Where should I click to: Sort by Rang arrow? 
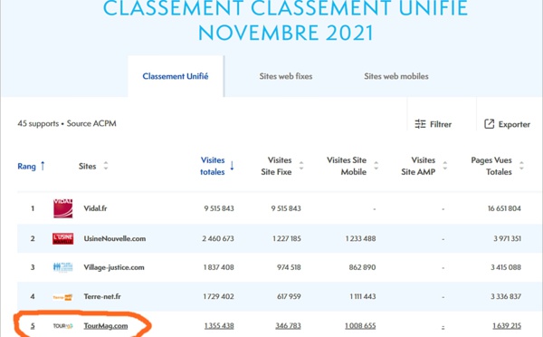43,166
